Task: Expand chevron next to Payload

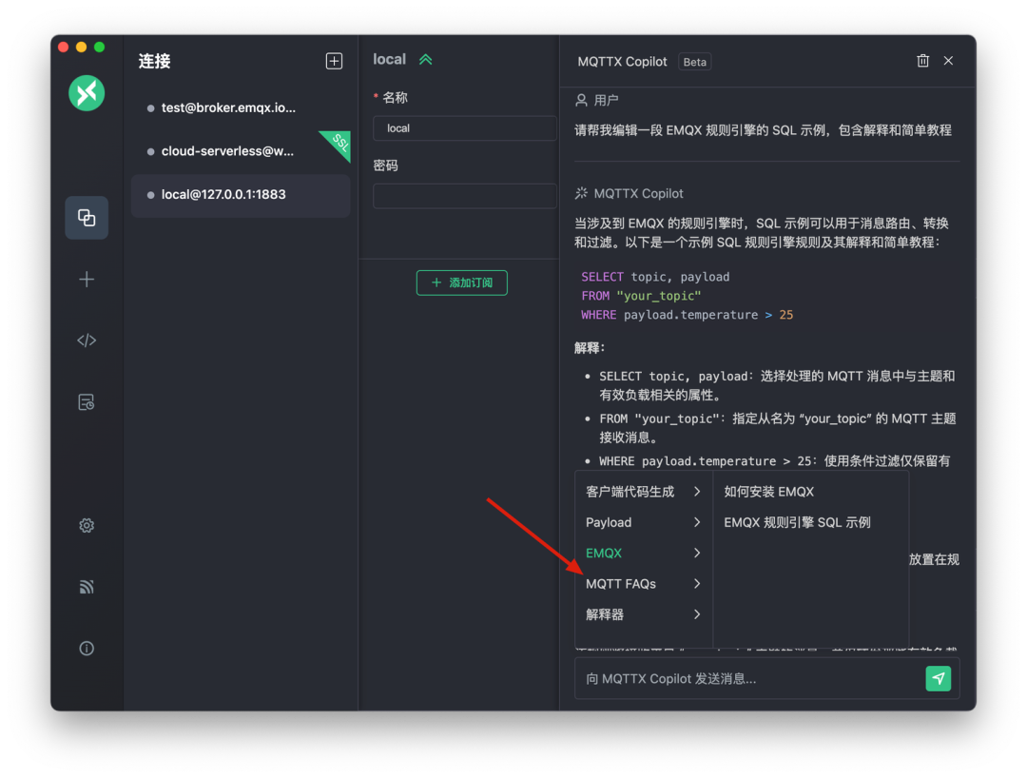Action: pos(697,522)
